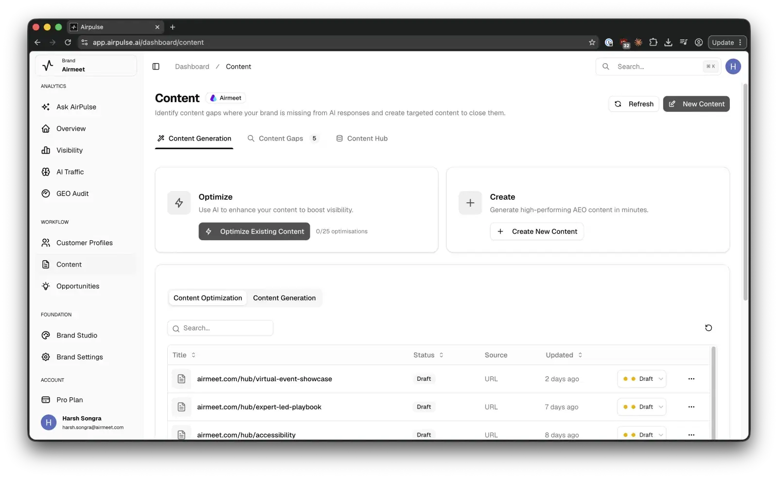This screenshot has height=478, width=778.
Task: Open a new browser tab
Action: click(173, 27)
